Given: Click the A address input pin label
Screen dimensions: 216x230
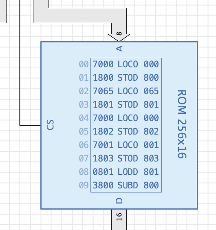Looking at the screenshot, I should [x=119, y=49].
